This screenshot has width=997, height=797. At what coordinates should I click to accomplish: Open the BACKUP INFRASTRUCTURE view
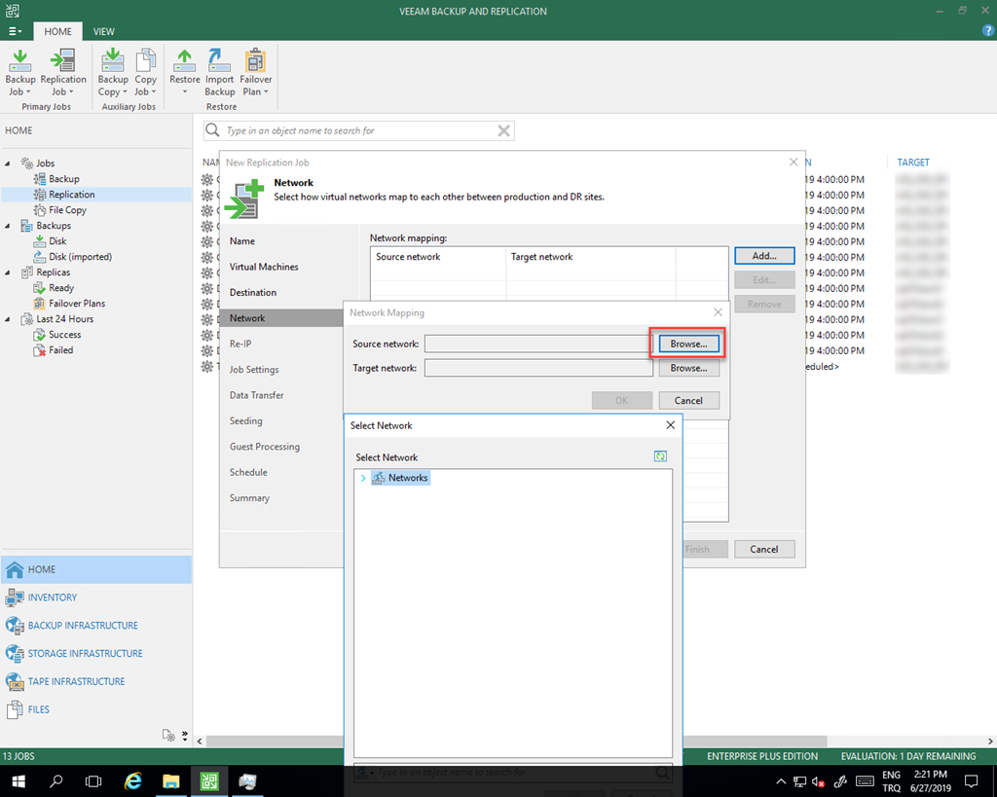(x=96, y=626)
